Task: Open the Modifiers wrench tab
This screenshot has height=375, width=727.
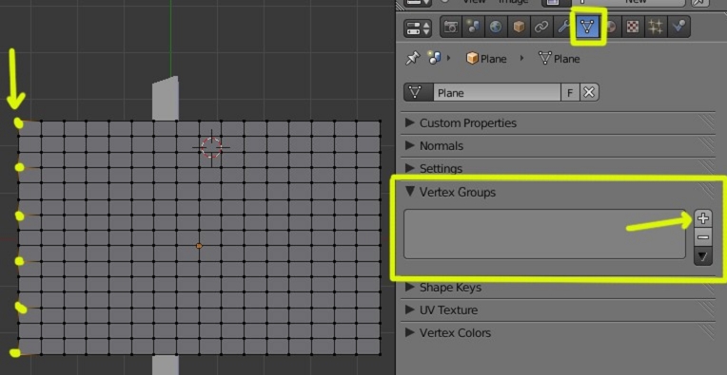Action: point(563,28)
